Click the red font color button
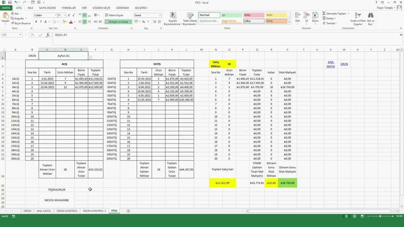 click(x=71, y=22)
